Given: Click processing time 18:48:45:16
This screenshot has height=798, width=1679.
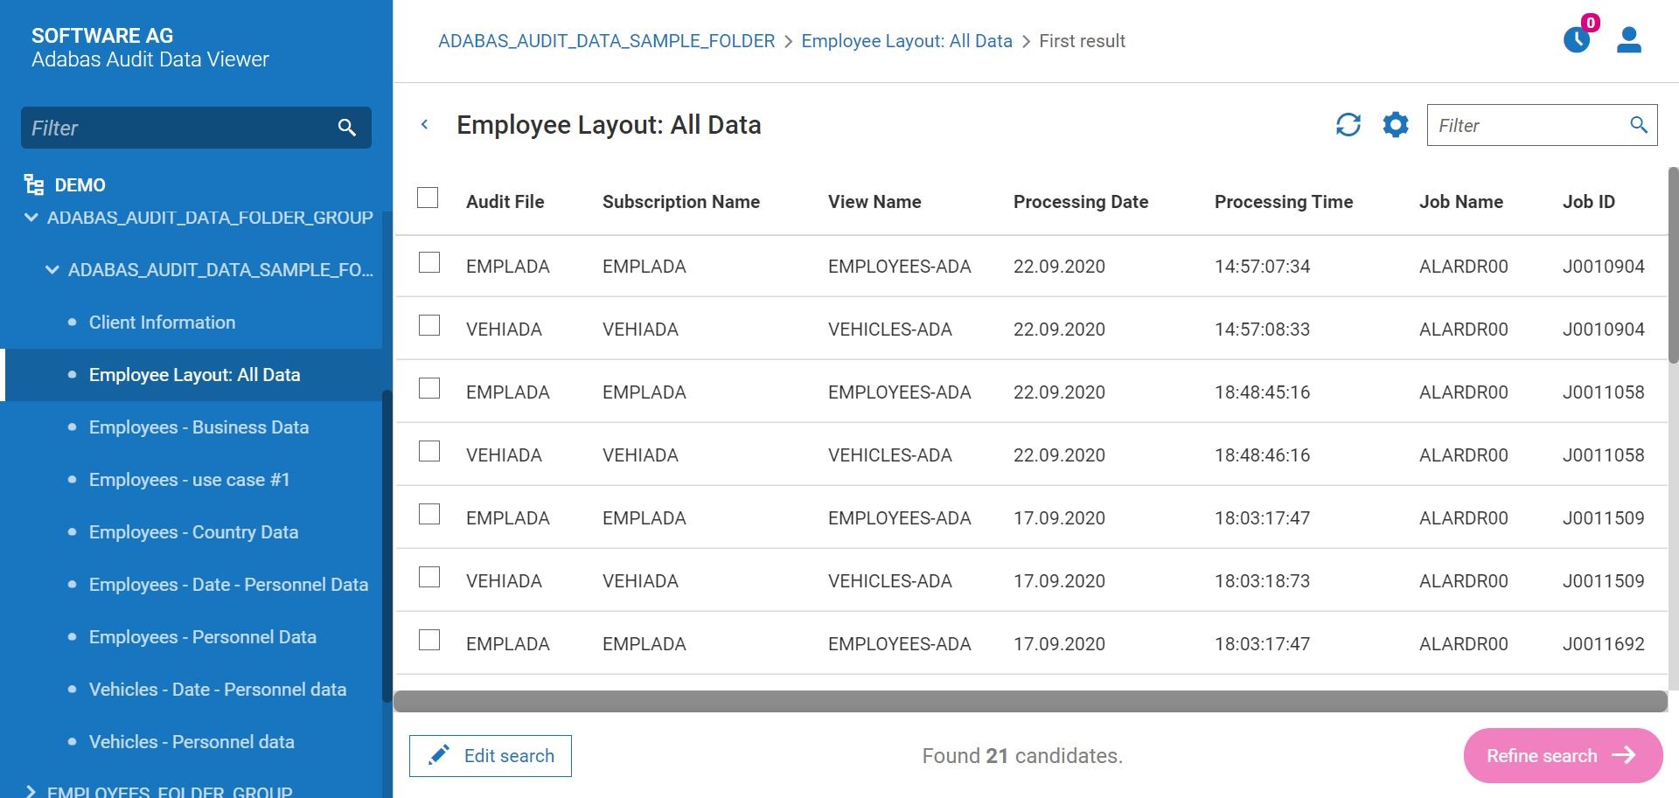Looking at the screenshot, I should pyautogui.click(x=1262, y=392).
